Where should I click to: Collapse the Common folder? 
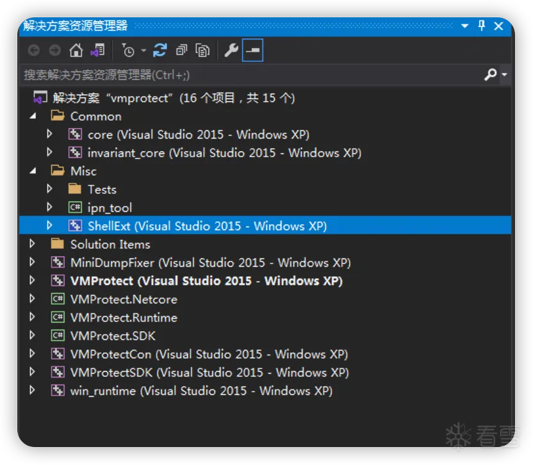pyautogui.click(x=33, y=117)
